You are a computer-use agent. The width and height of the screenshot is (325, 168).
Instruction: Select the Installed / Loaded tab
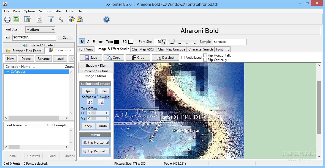(x=39, y=45)
